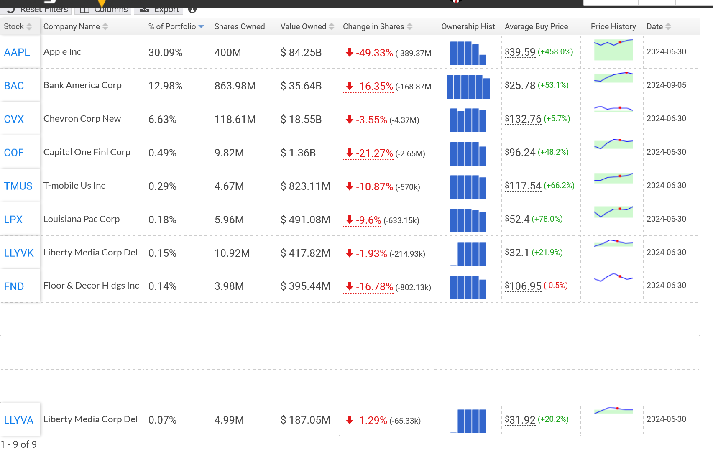
Task: Click Louisiana Pac's $52.4 average buy price
Action: [x=517, y=220]
